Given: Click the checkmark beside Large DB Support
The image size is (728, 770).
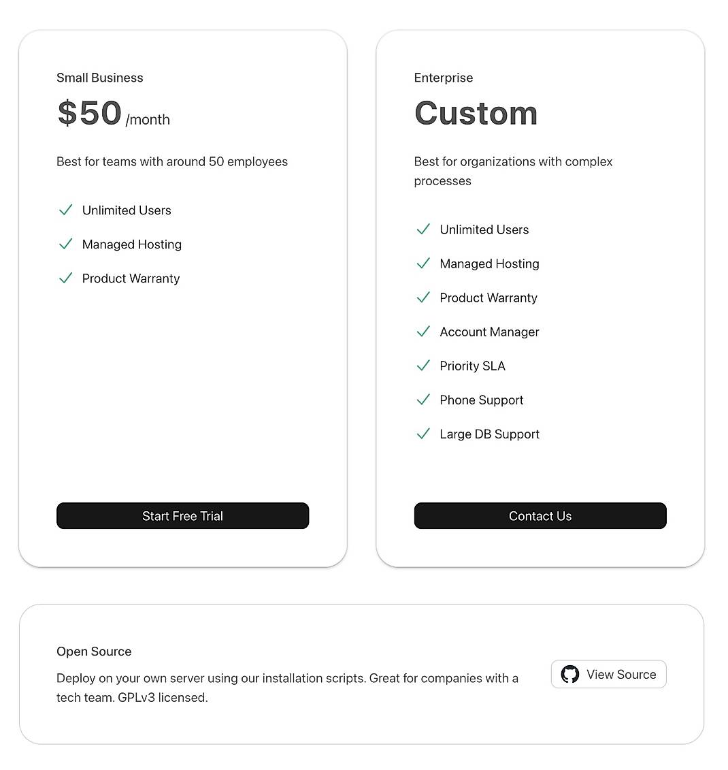Looking at the screenshot, I should (423, 434).
